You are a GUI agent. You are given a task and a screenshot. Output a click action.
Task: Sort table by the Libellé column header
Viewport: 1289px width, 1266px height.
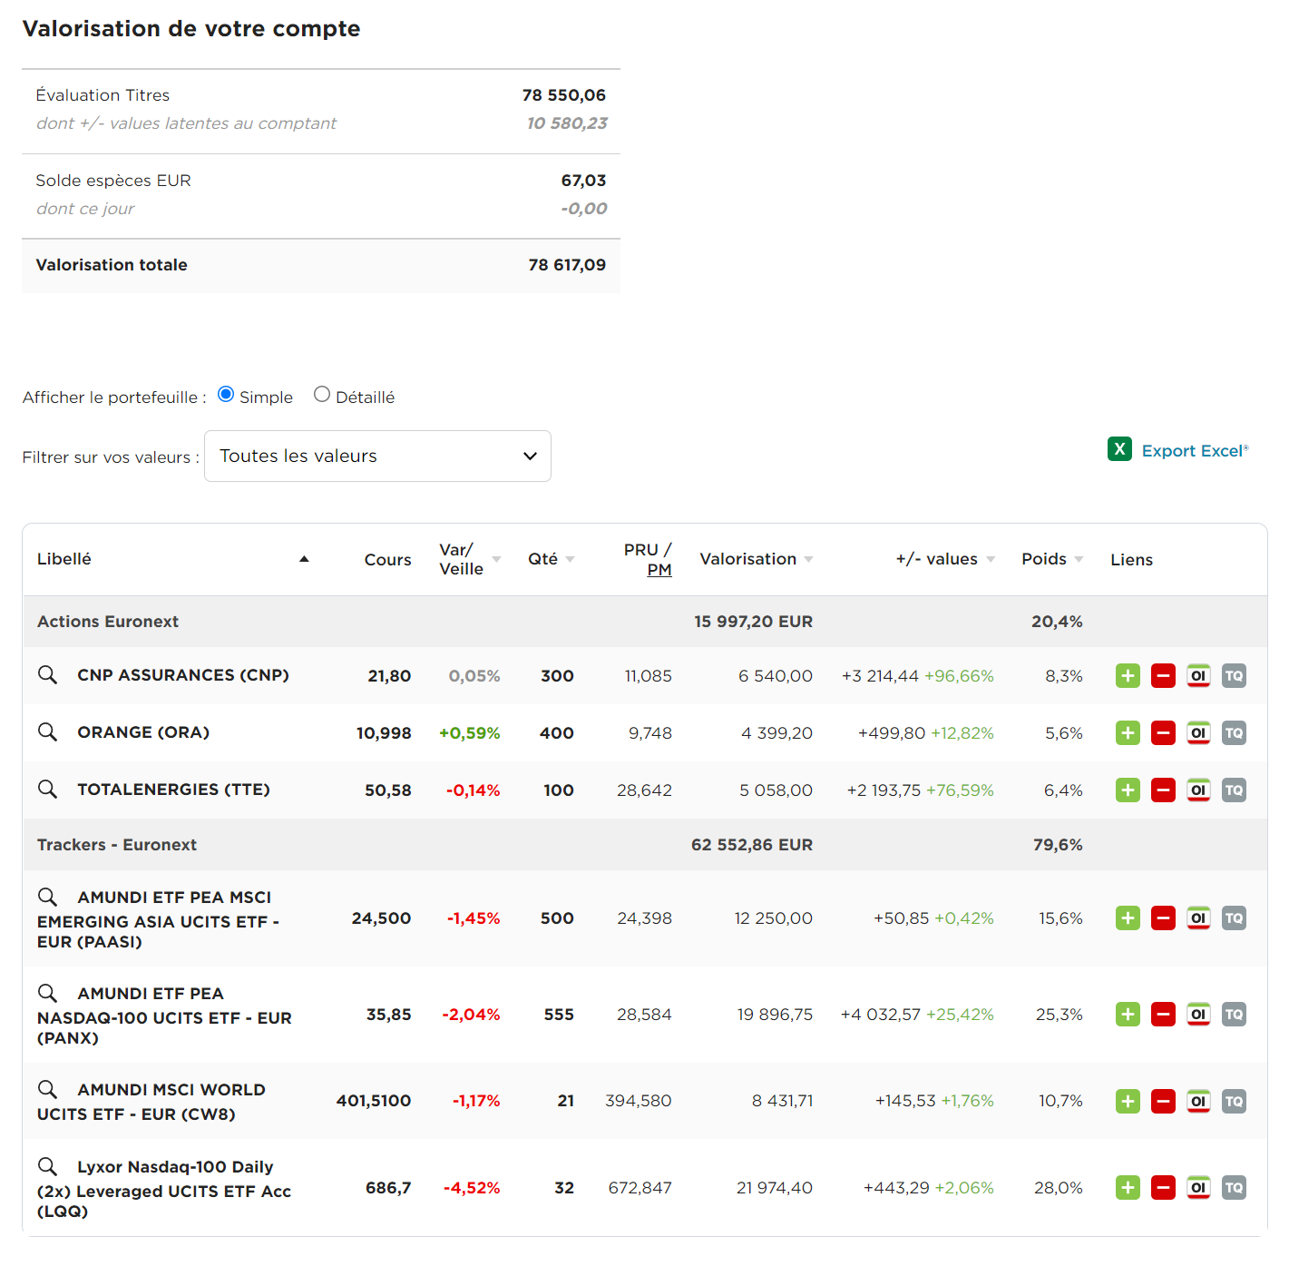tap(64, 560)
